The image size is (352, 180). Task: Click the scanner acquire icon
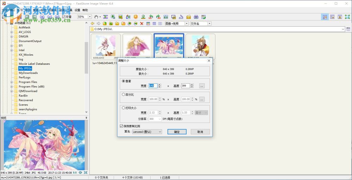tap(181, 17)
